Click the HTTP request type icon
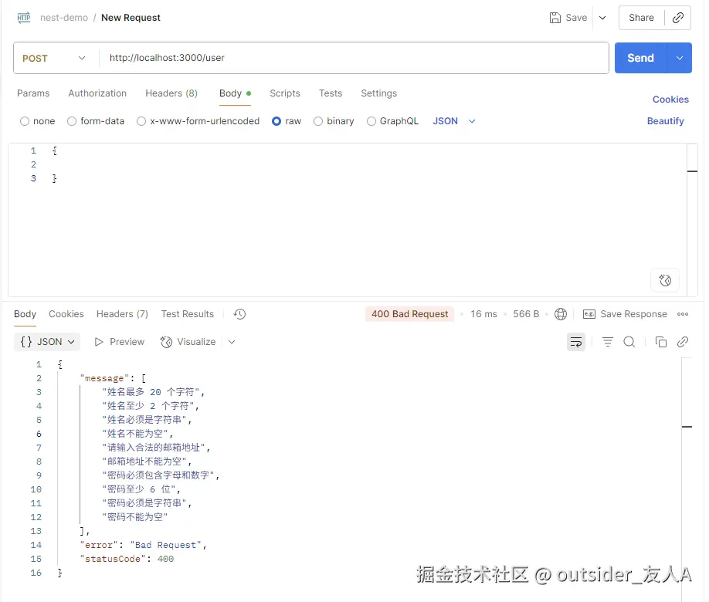The width and height of the screenshot is (709, 602). (23, 18)
